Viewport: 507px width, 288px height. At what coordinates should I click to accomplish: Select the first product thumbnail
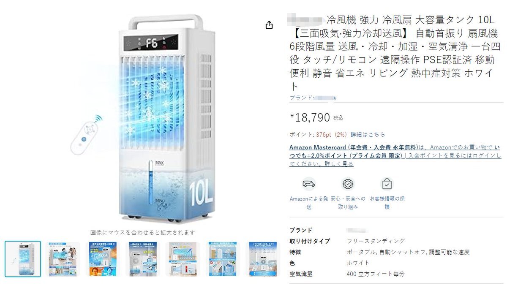pos(23,259)
